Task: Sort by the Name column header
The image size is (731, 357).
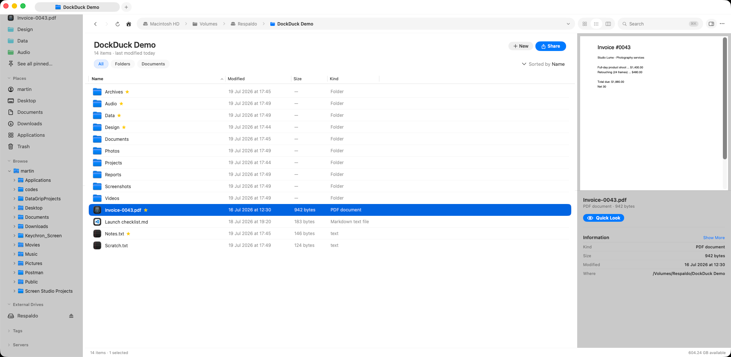Action: pos(157,79)
